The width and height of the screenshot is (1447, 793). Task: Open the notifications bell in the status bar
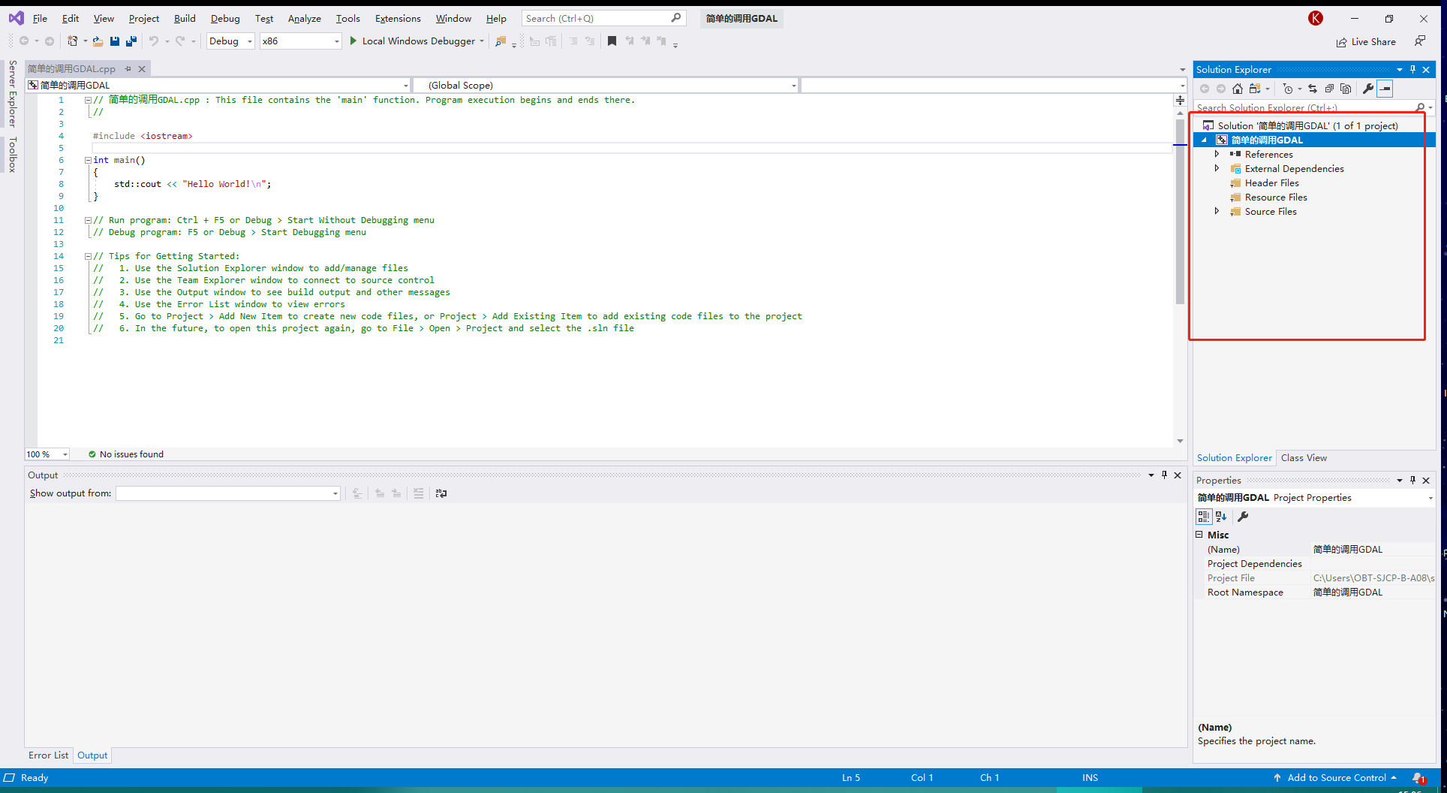pos(1418,778)
